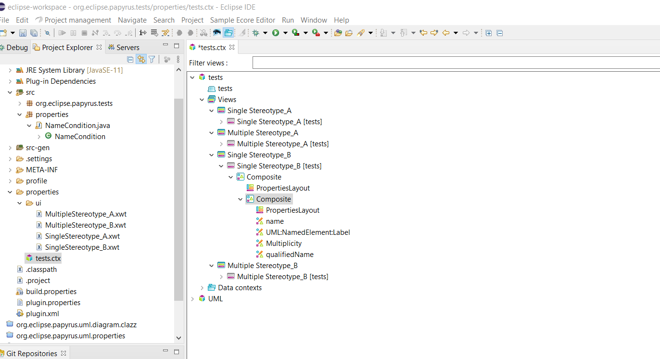This screenshot has height=359, width=660.
Task: Click the Step Into toolbar icon
Action: pos(106,33)
